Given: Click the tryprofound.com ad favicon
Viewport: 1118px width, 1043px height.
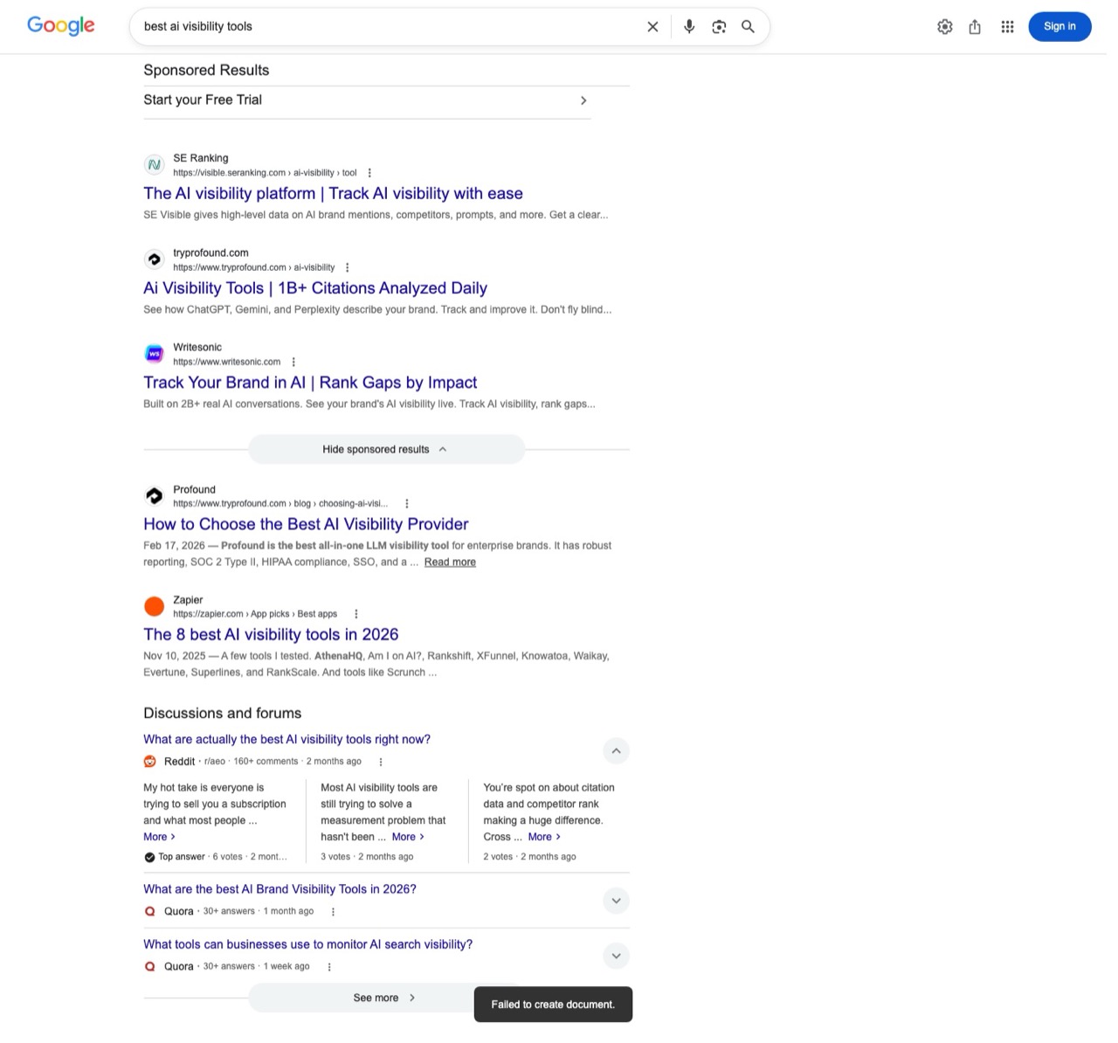Looking at the screenshot, I should pyautogui.click(x=154, y=259).
